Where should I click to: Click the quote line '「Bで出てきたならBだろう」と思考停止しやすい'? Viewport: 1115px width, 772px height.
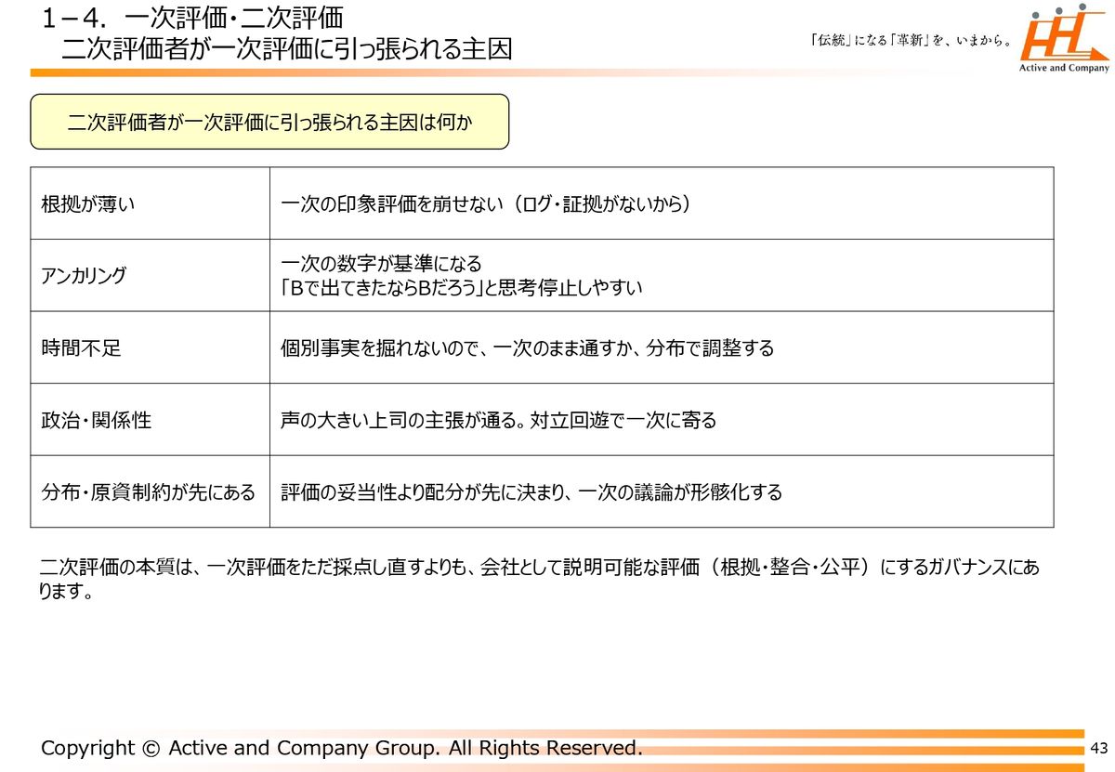click(462, 288)
